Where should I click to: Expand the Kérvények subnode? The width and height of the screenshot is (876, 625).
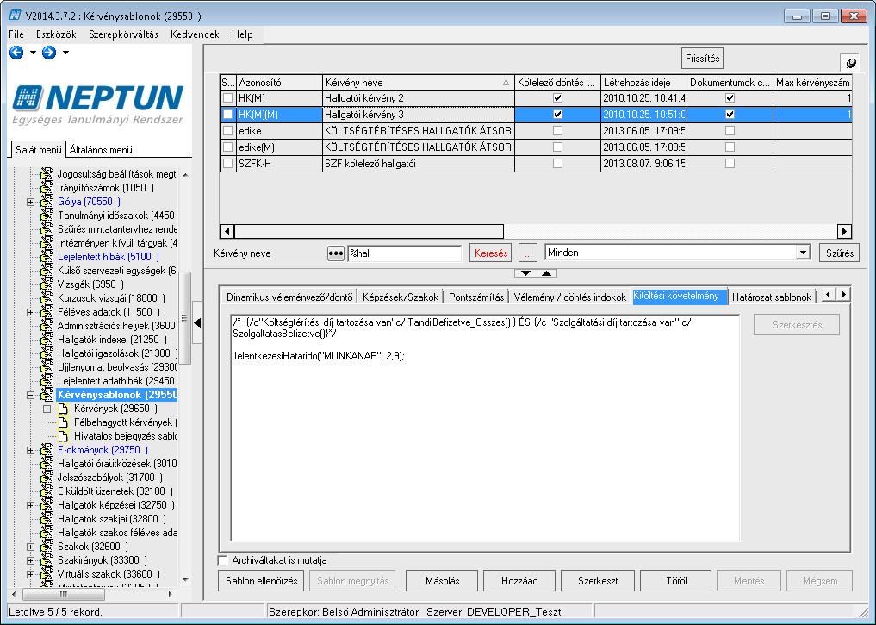pyautogui.click(x=47, y=409)
